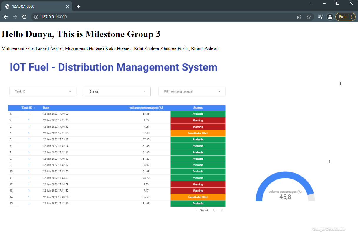Open the table's more options menu
This screenshot has width=358, height=238.
341,84
